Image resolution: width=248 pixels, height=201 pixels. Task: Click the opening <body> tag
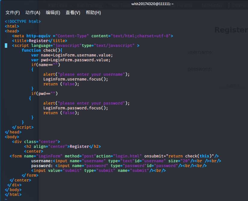pos(12,137)
